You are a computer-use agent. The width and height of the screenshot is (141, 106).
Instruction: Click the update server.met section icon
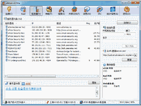pyautogui.click(x=104, y=51)
